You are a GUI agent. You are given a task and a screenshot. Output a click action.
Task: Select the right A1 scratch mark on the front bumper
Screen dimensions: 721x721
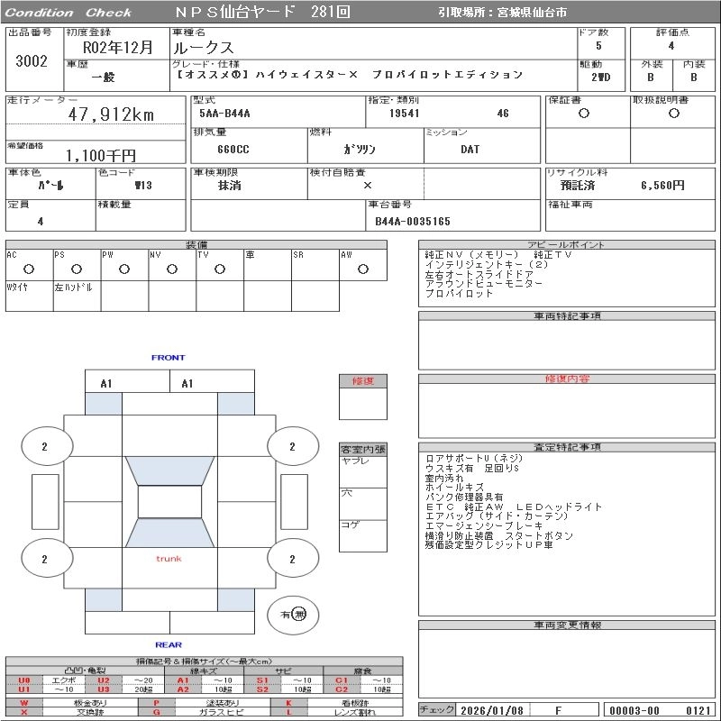187,384
